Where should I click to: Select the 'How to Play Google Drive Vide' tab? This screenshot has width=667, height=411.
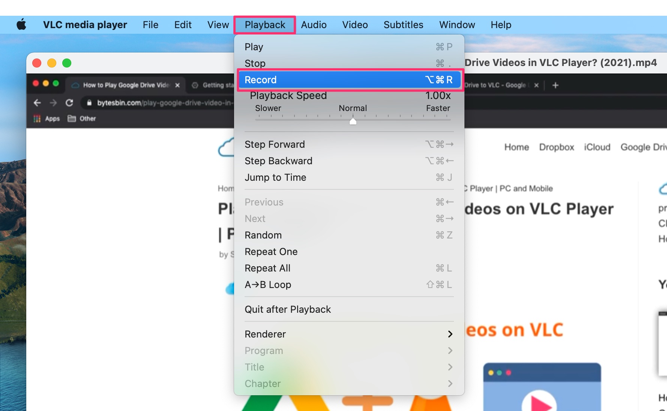[x=126, y=85]
